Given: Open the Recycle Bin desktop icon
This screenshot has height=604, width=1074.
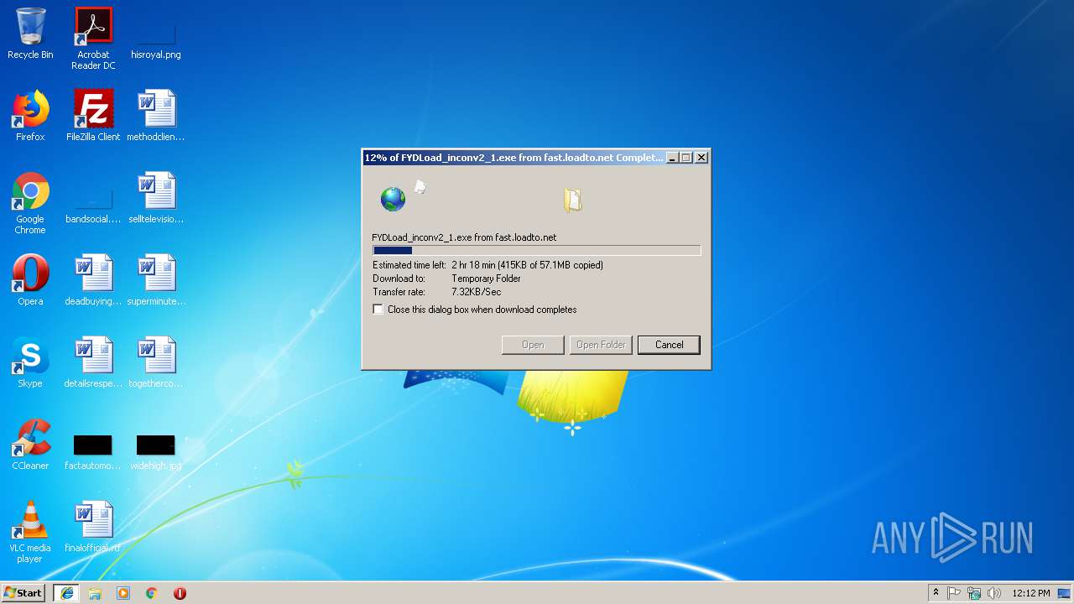Looking at the screenshot, I should [30, 34].
